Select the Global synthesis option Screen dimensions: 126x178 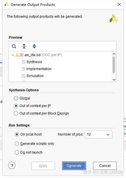click(x=16, y=98)
